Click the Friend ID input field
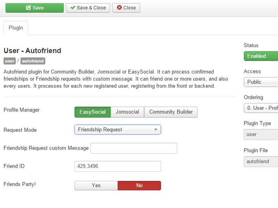Image resolution: width=278 pixels, height=208 pixels. pos(118,166)
